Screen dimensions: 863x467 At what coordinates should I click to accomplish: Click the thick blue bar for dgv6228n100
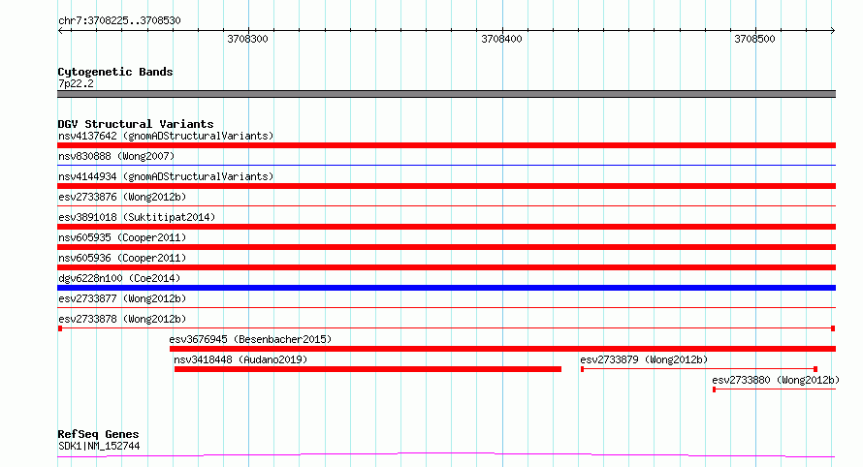446,288
